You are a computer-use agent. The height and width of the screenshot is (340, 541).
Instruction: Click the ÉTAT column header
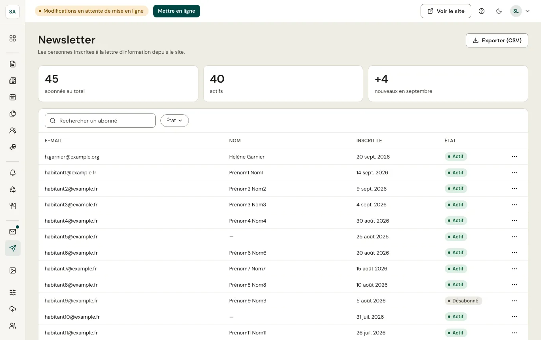pos(450,141)
